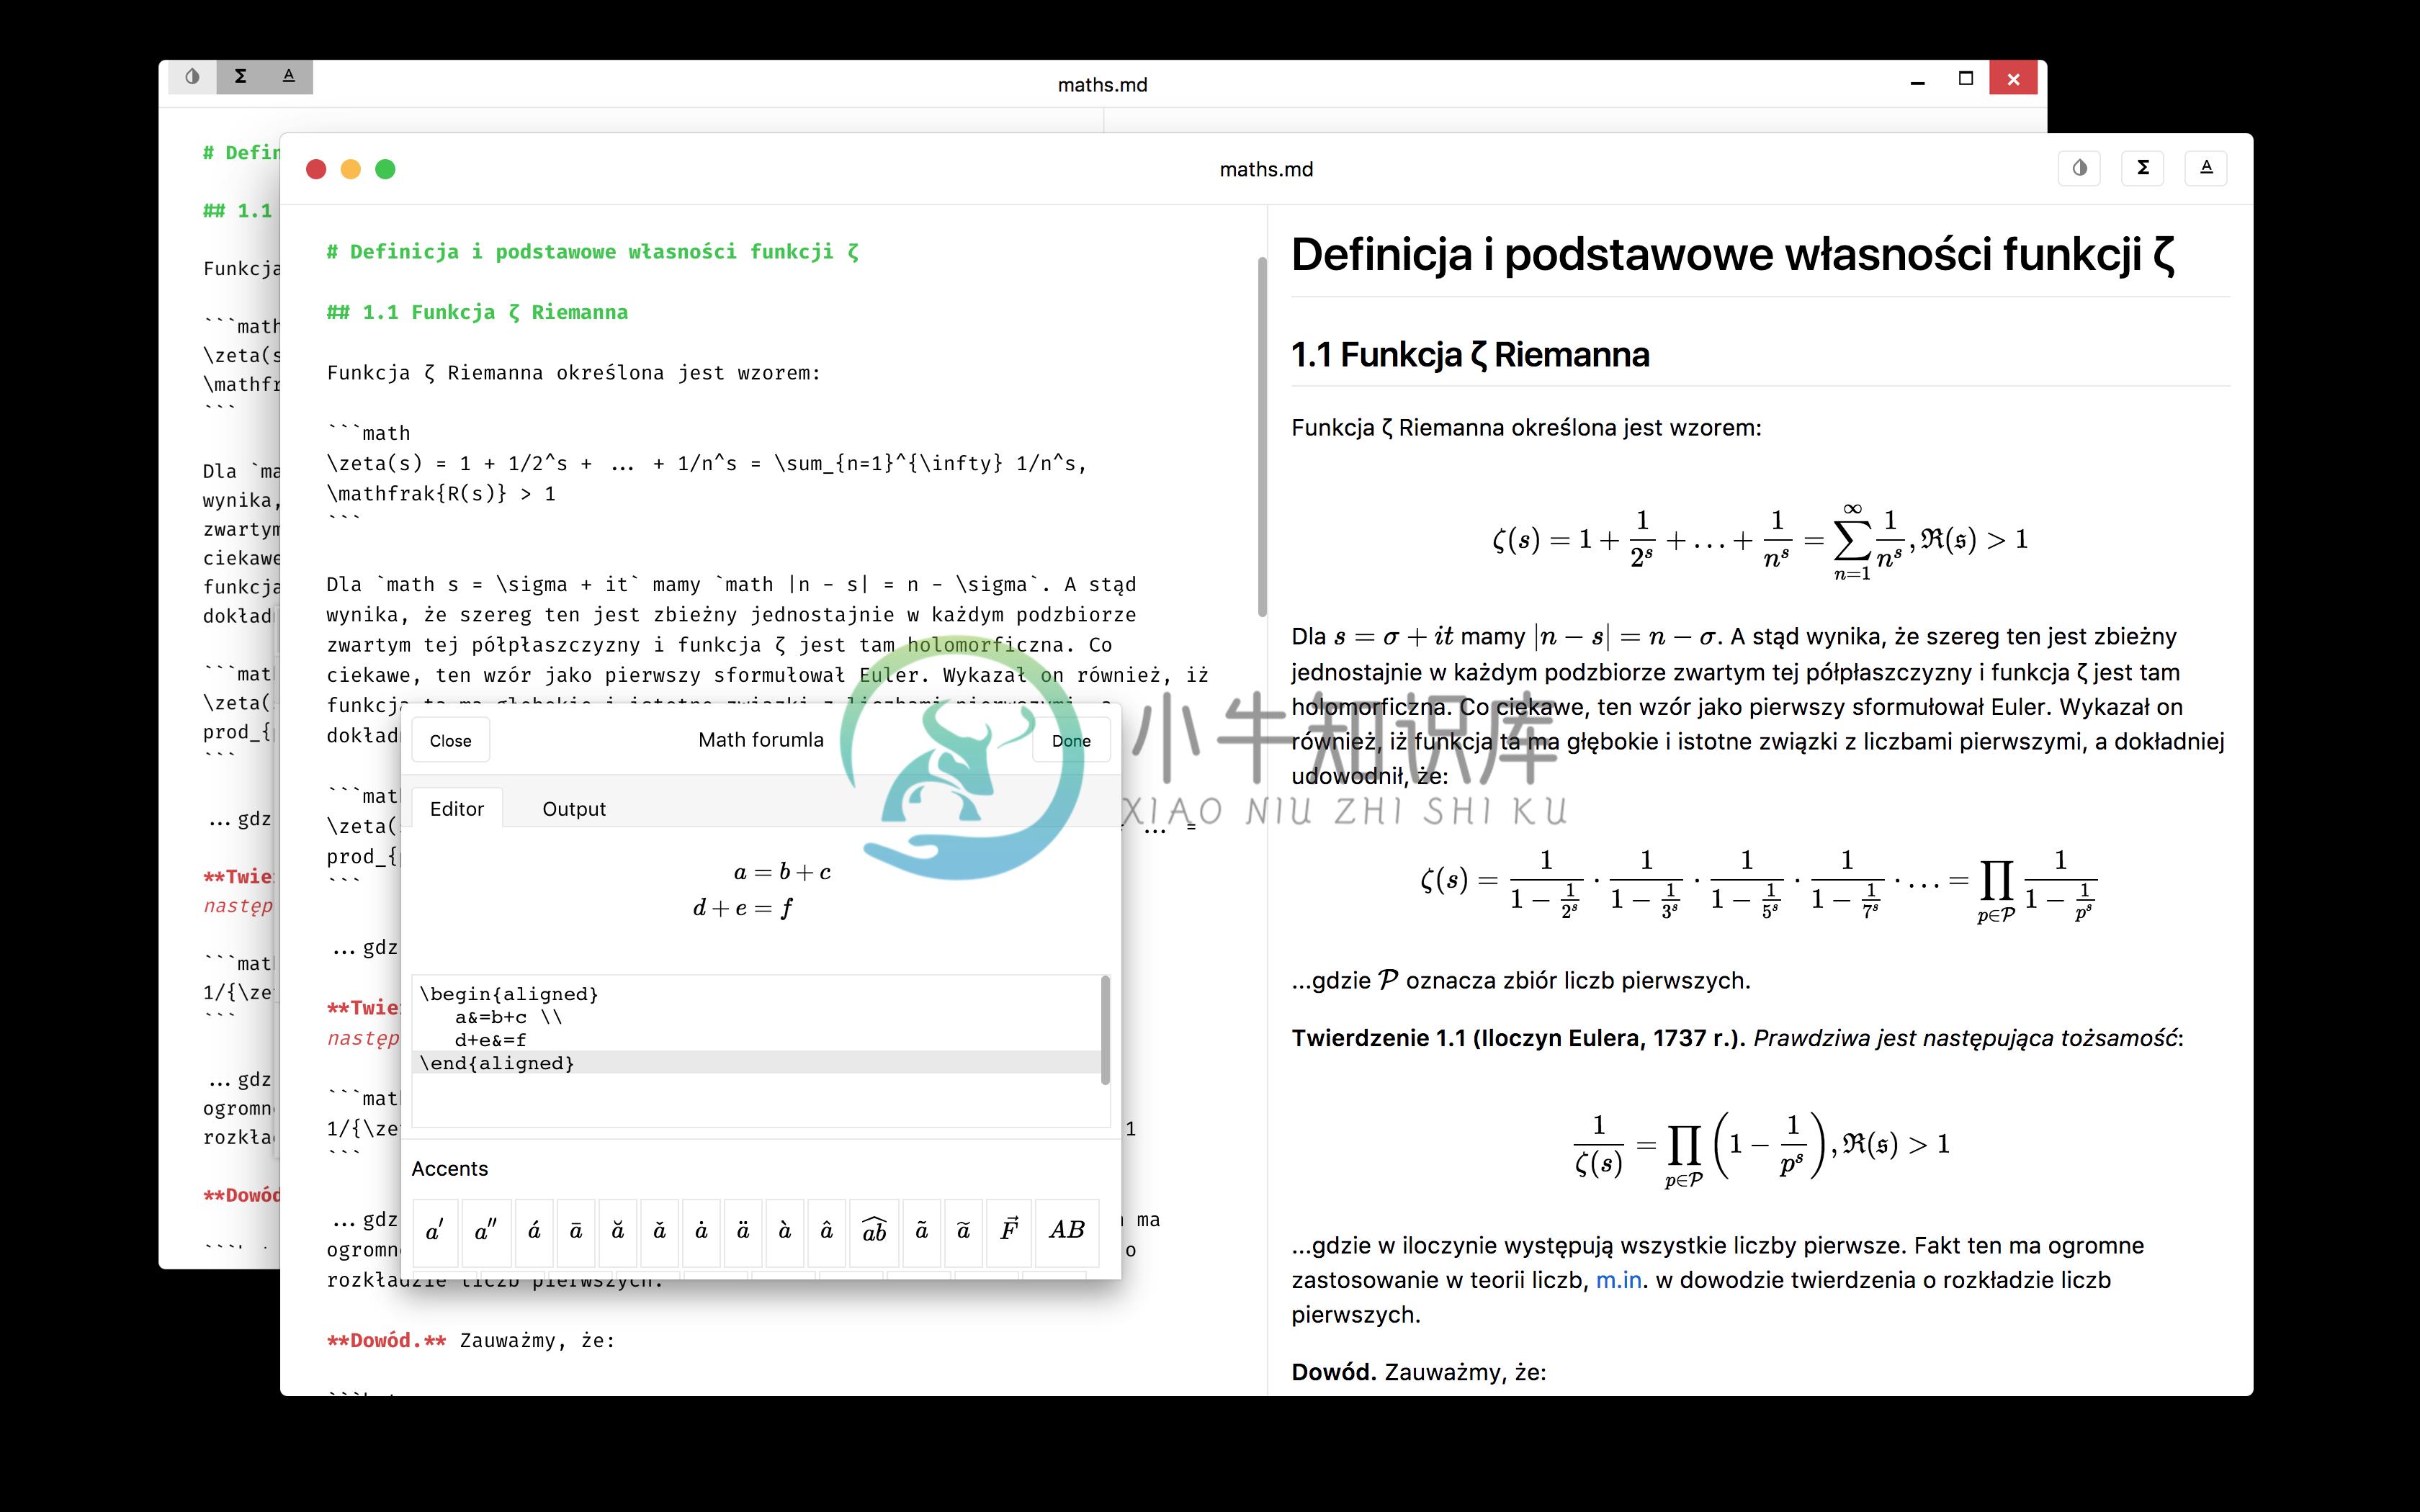Click the red close light of front window
The height and width of the screenshot is (1512, 2420).
316,169
